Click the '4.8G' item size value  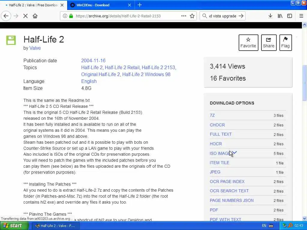point(86,88)
